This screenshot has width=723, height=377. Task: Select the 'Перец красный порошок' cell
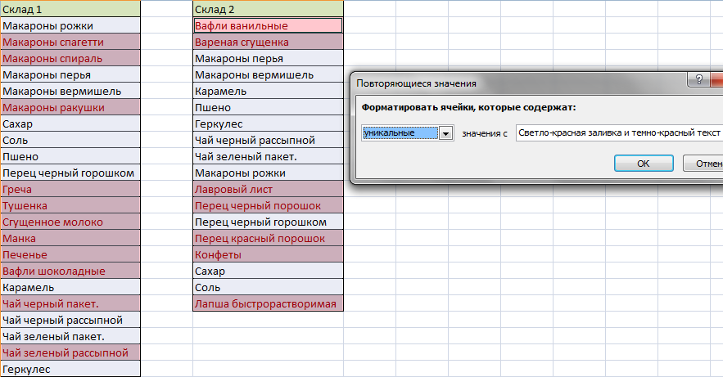[x=268, y=238]
